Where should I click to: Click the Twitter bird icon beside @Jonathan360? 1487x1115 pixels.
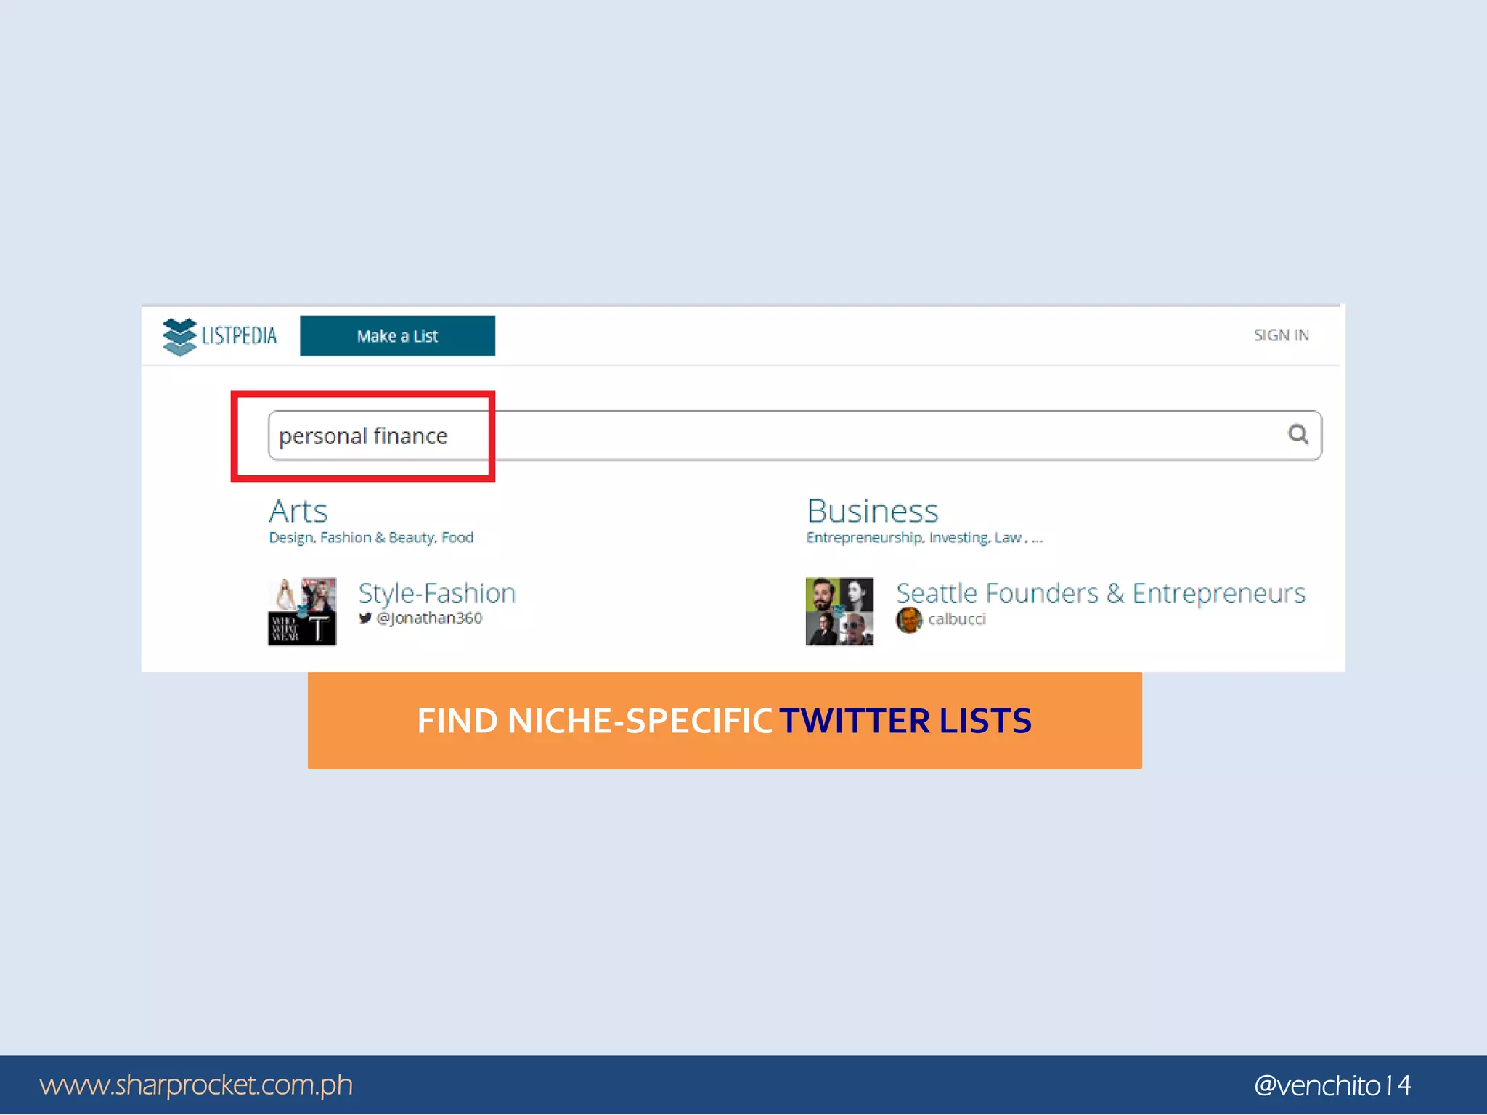click(365, 618)
